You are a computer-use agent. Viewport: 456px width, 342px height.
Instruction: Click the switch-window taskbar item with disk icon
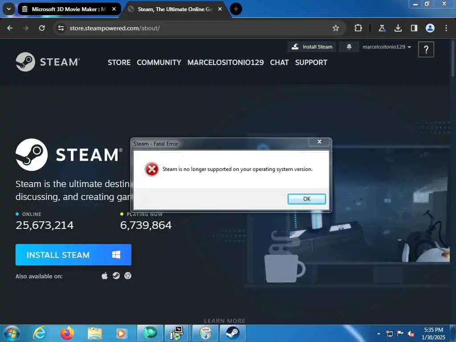click(x=205, y=333)
